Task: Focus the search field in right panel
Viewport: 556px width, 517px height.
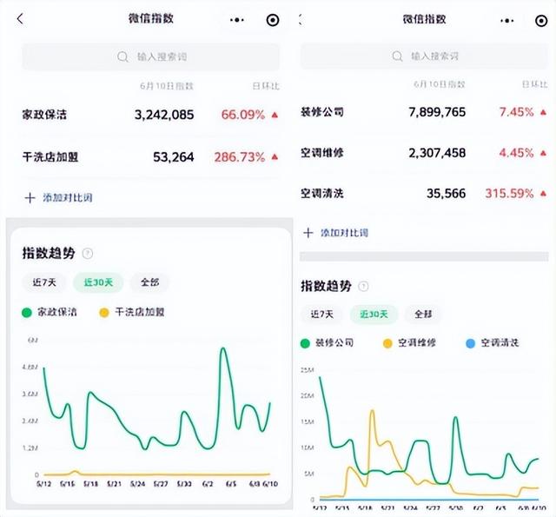Action: (x=425, y=56)
